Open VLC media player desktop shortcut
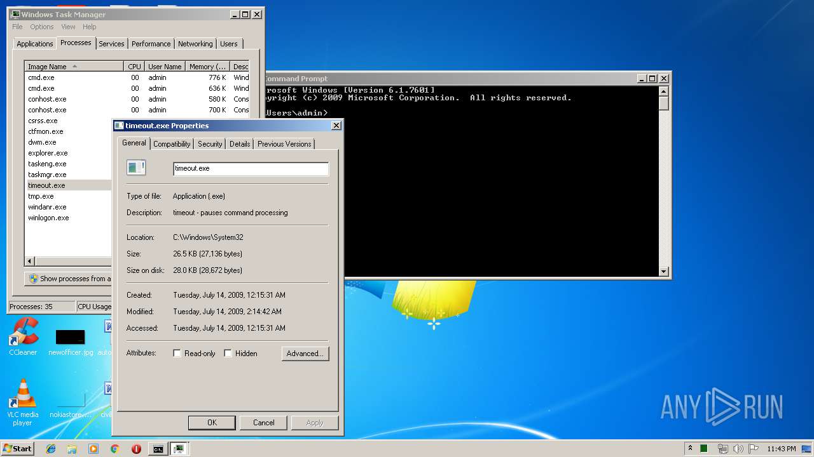This screenshot has height=457, width=814. 23,402
